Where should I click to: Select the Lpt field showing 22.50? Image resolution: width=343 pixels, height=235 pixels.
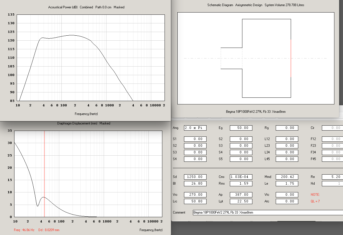[241, 201]
